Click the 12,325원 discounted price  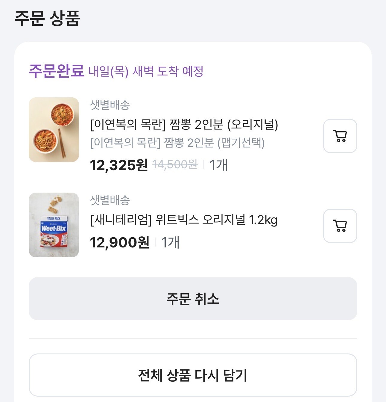point(119,165)
